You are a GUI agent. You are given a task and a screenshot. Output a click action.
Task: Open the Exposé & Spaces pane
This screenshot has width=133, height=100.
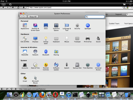coord(56,27)
